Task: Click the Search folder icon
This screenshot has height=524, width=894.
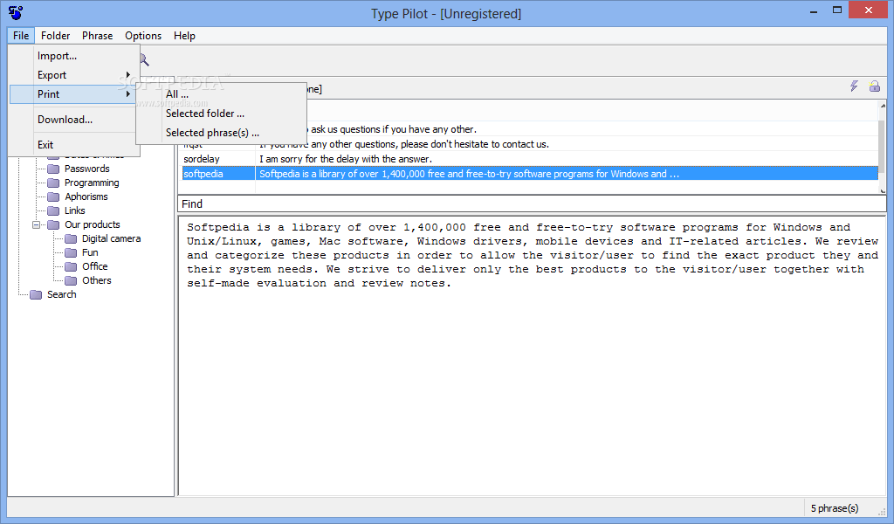Action: (x=36, y=294)
